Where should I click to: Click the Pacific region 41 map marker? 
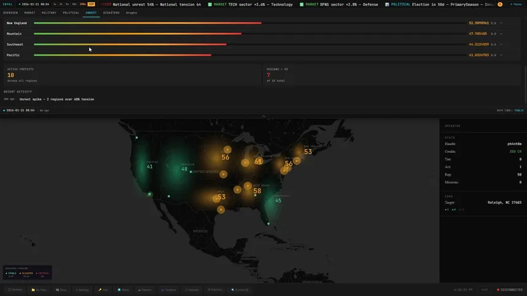[150, 166]
